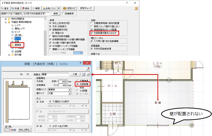212x136 pixels.
Task: Click the eyedropper icon in room dialog
Action: (88, 69)
